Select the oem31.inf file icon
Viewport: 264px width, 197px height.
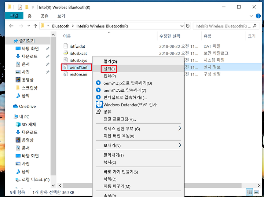[x=66, y=67]
